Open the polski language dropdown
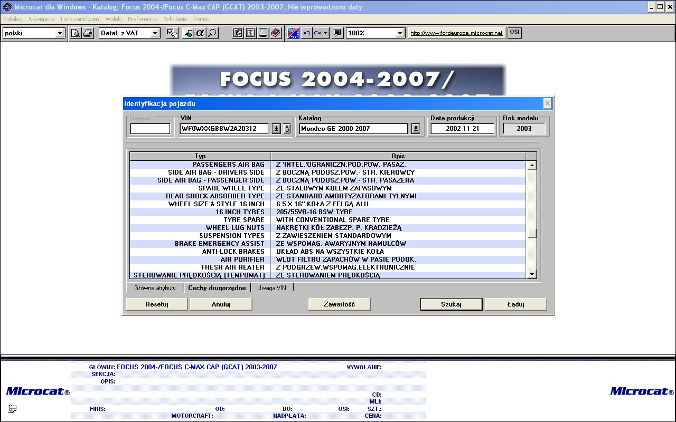This screenshot has height=422, width=676. click(60, 33)
